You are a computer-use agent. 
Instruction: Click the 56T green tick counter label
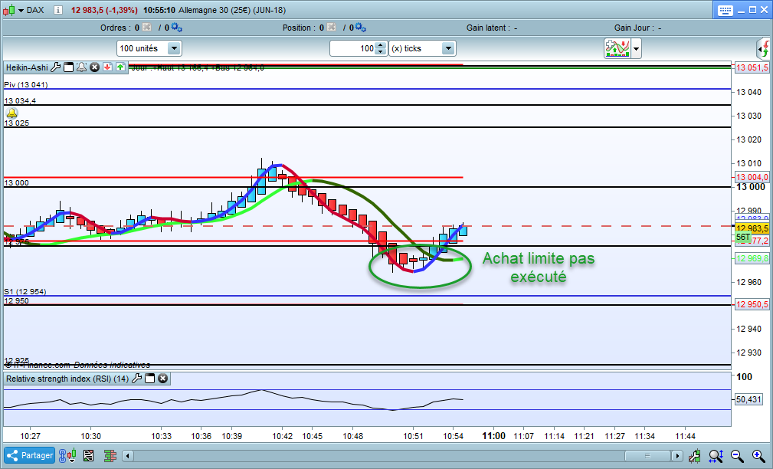(x=743, y=238)
